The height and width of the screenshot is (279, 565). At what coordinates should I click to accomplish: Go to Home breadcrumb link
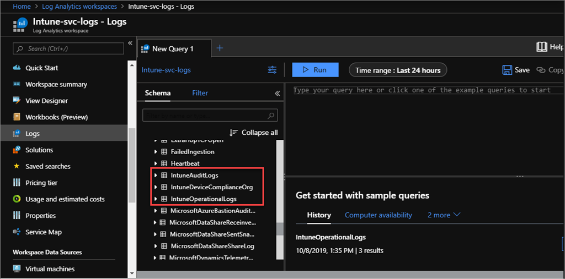click(x=20, y=7)
